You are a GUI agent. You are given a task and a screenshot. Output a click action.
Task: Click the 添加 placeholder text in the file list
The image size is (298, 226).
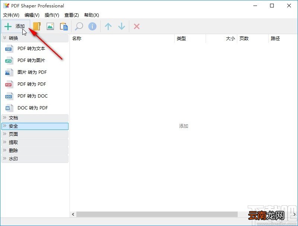[184, 126]
